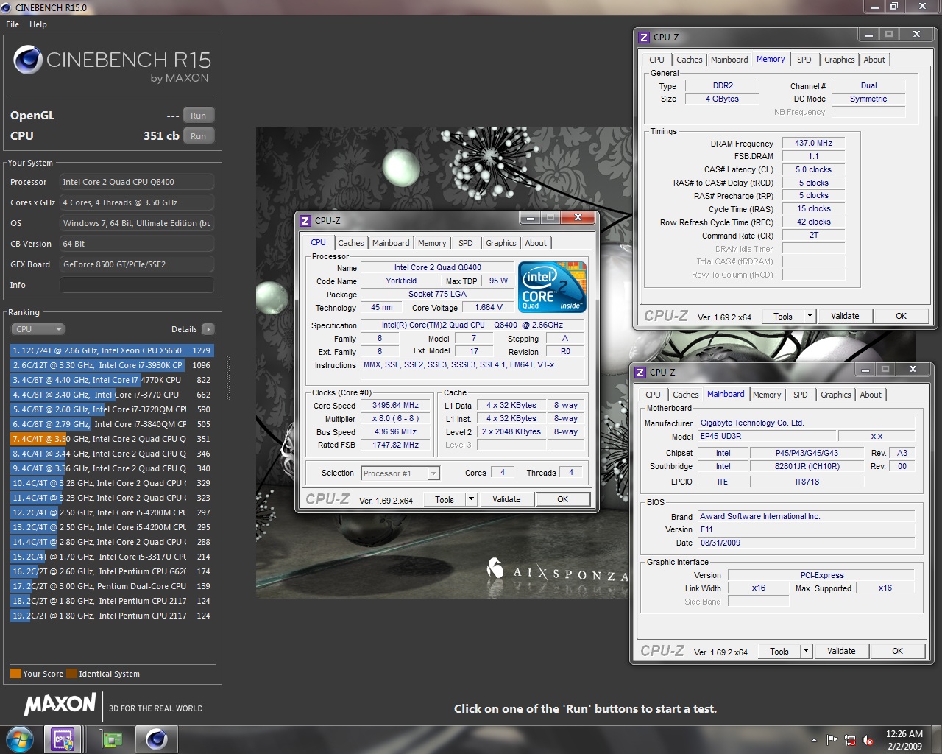
Task: Run the CPU benchmark
Action: (199, 136)
